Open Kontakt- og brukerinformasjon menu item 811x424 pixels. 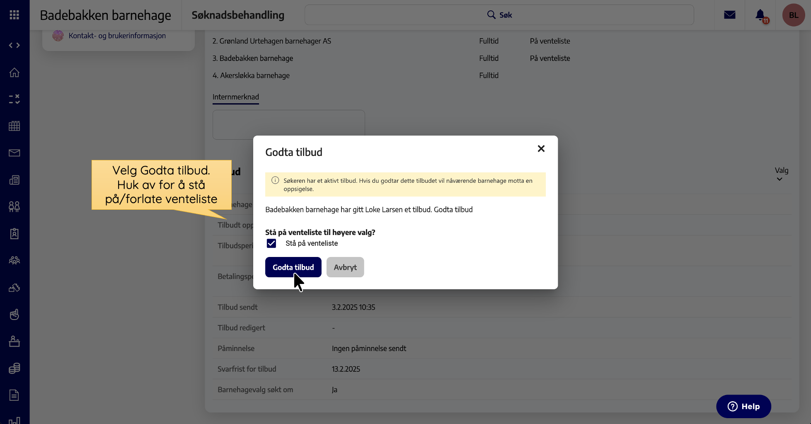[x=117, y=36]
